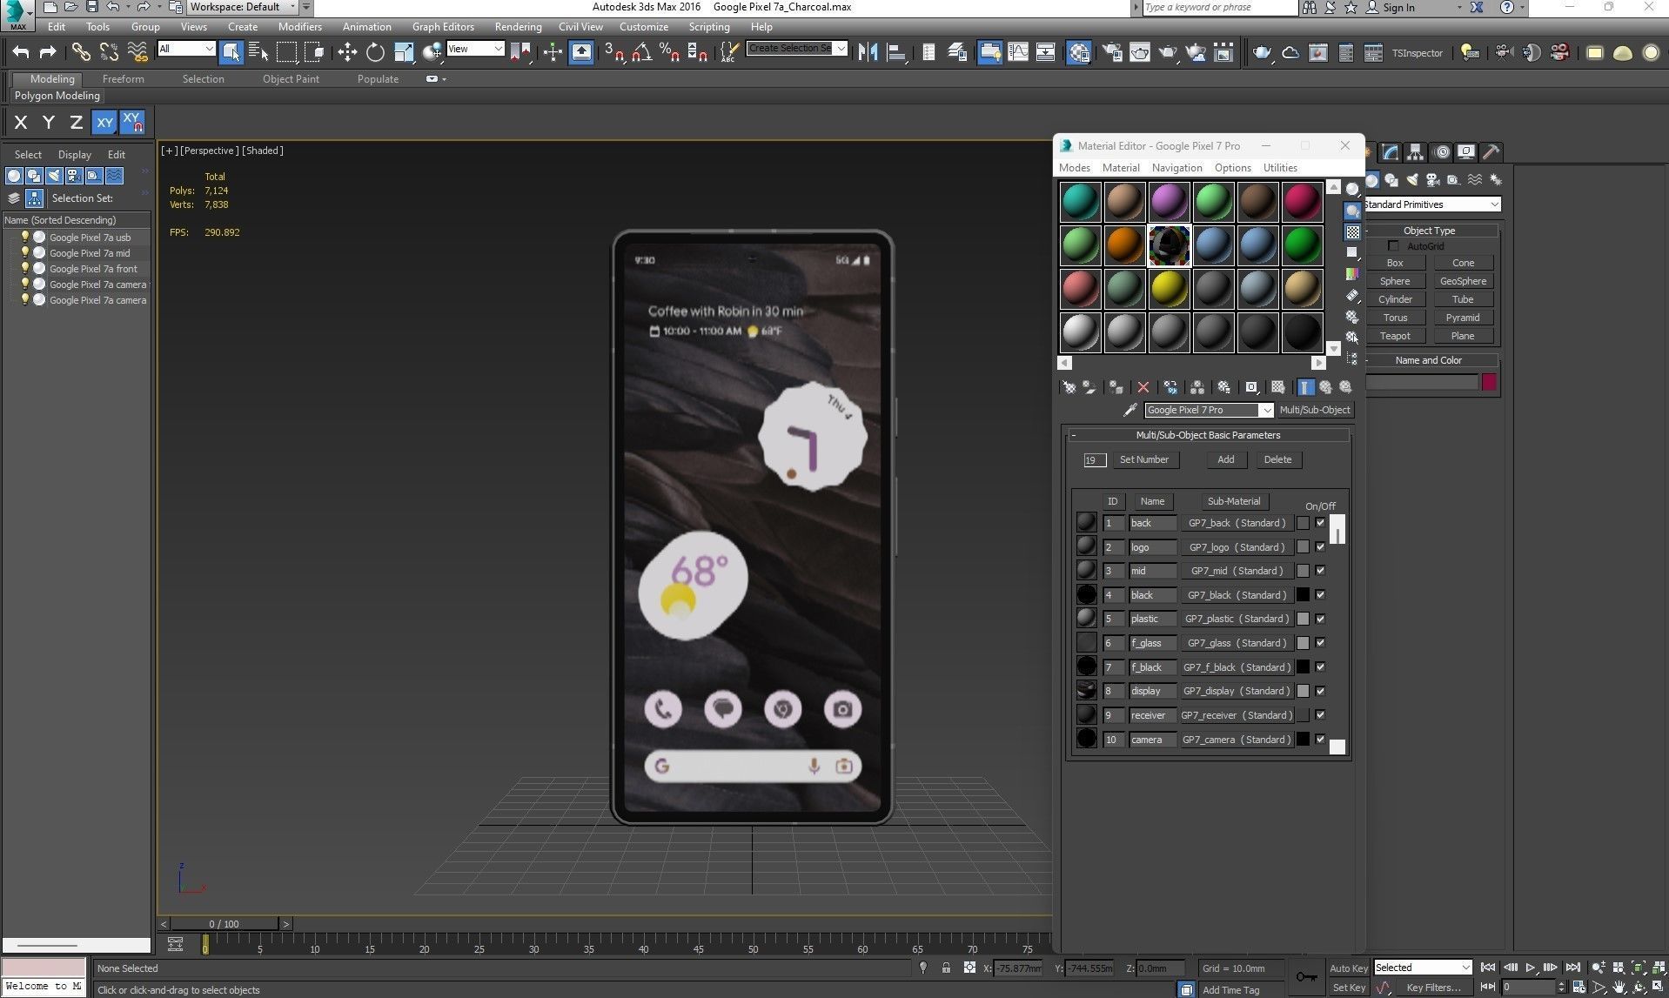Viewport: 1669px width, 998px height.
Task: Select the orange material sphere slot
Action: tap(1124, 245)
